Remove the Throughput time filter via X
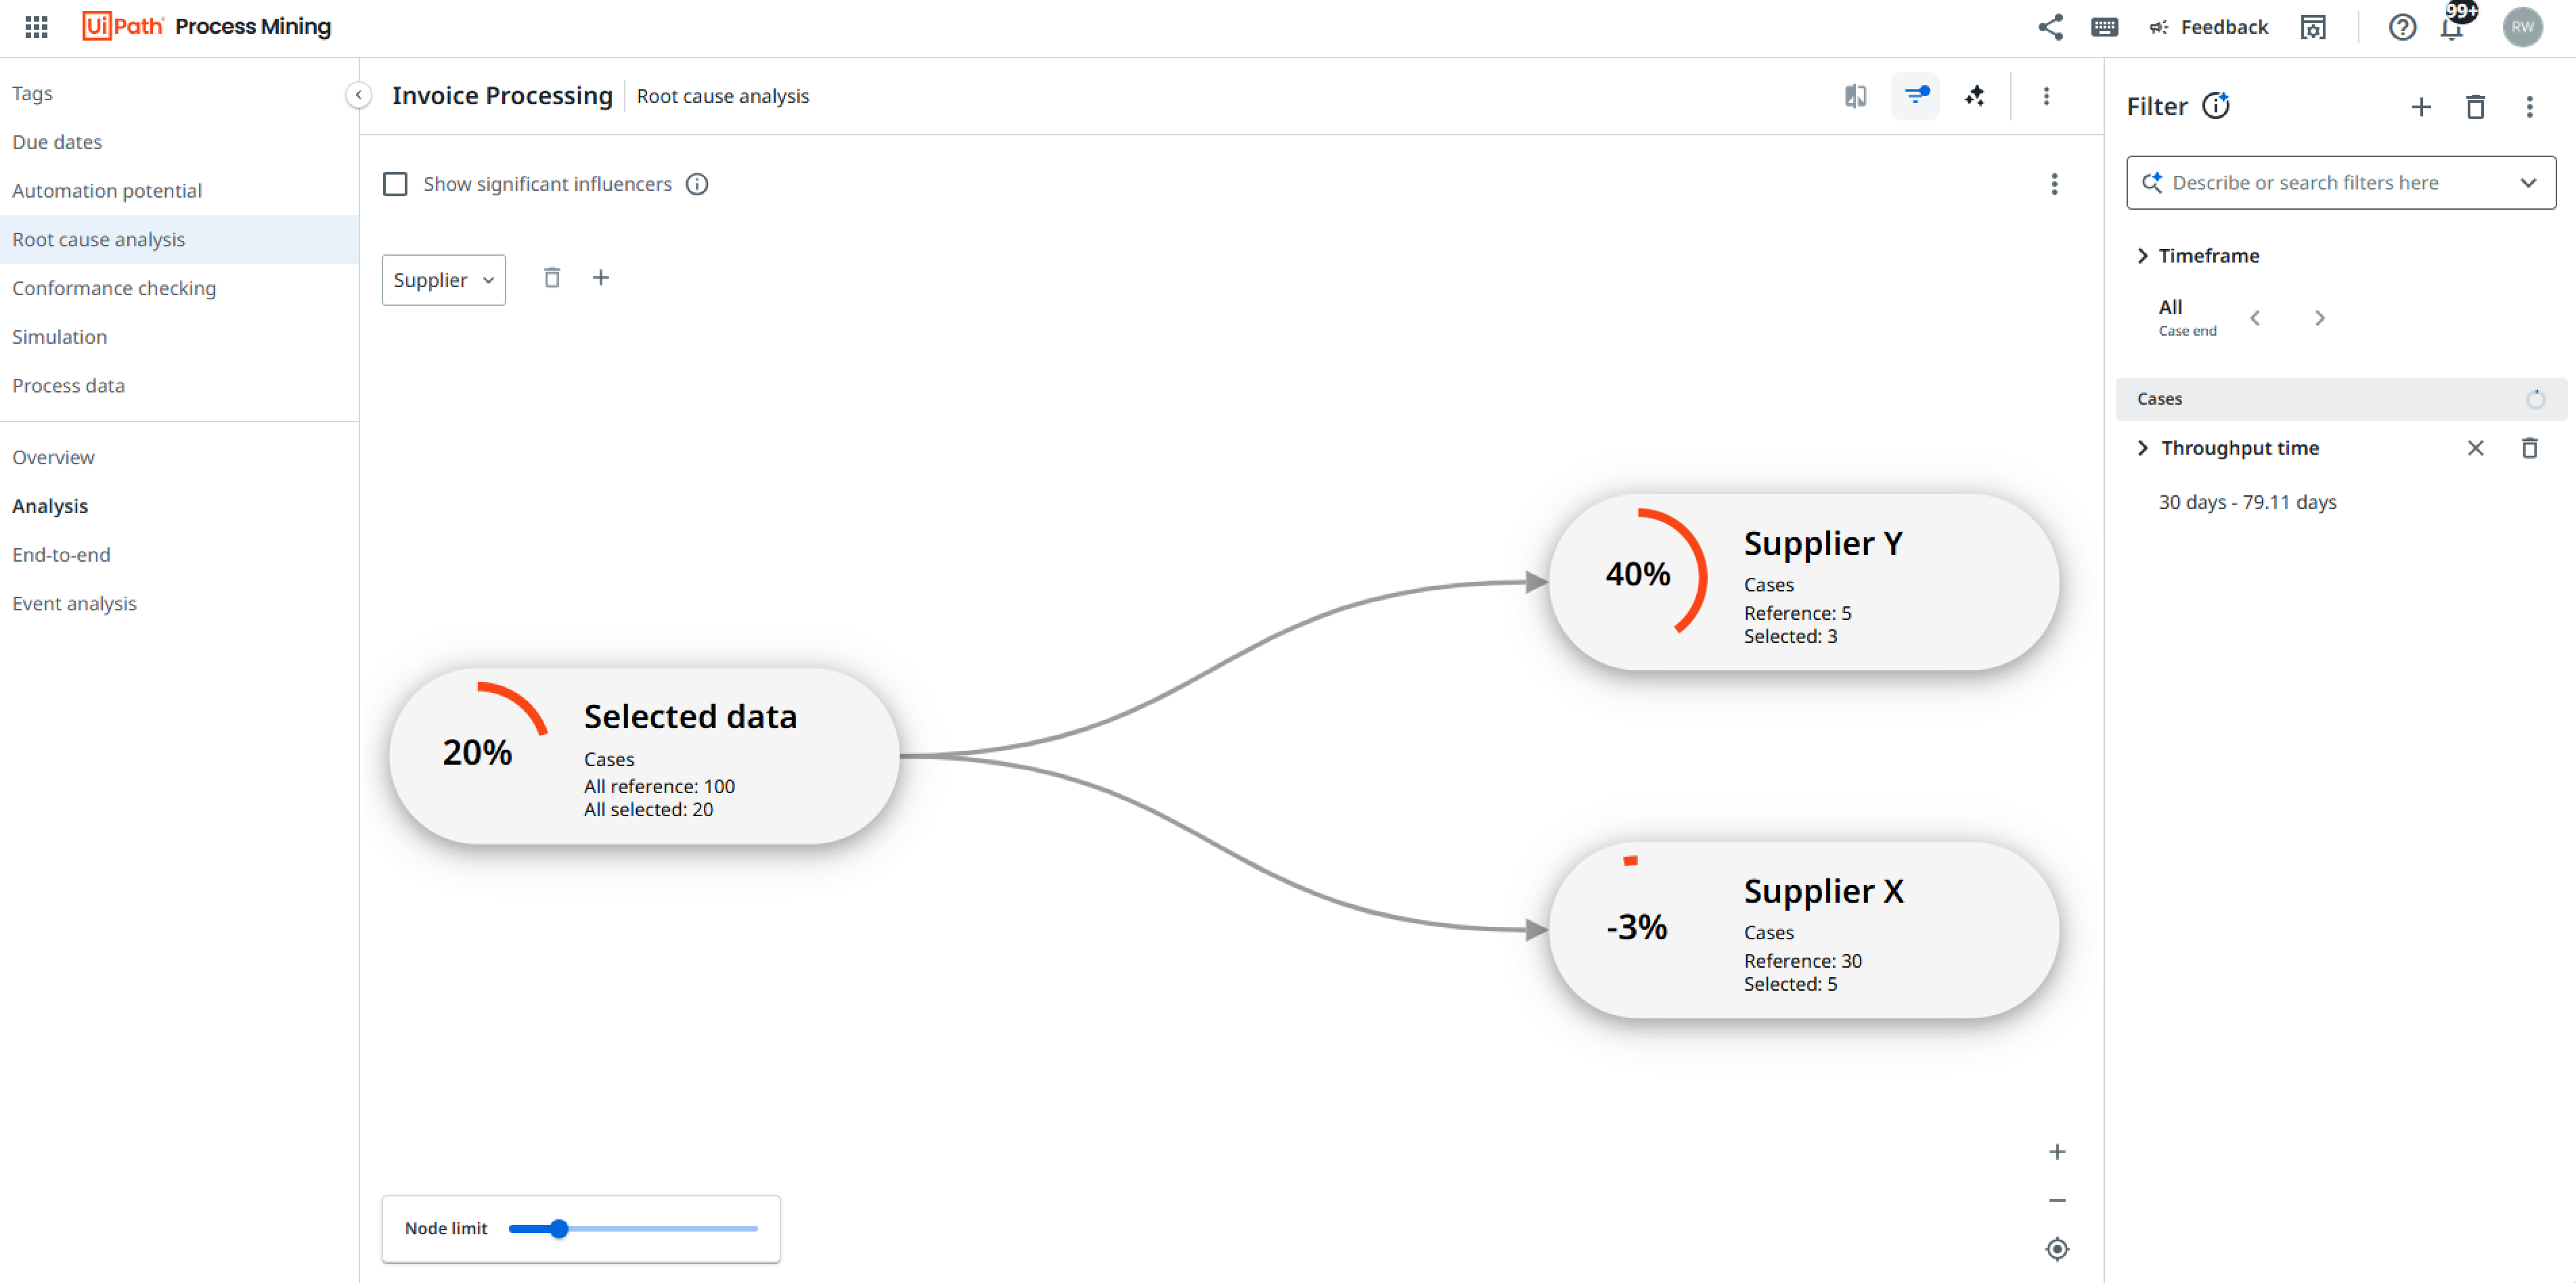The height and width of the screenshot is (1283, 2576). tap(2476, 448)
